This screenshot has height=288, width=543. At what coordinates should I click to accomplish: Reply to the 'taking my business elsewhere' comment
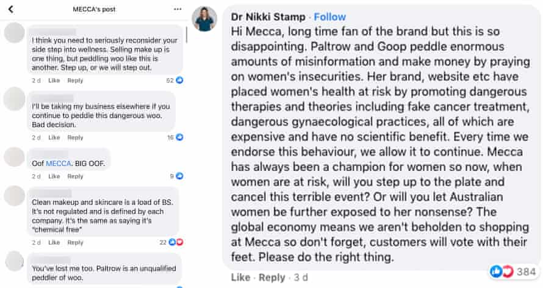(75, 137)
